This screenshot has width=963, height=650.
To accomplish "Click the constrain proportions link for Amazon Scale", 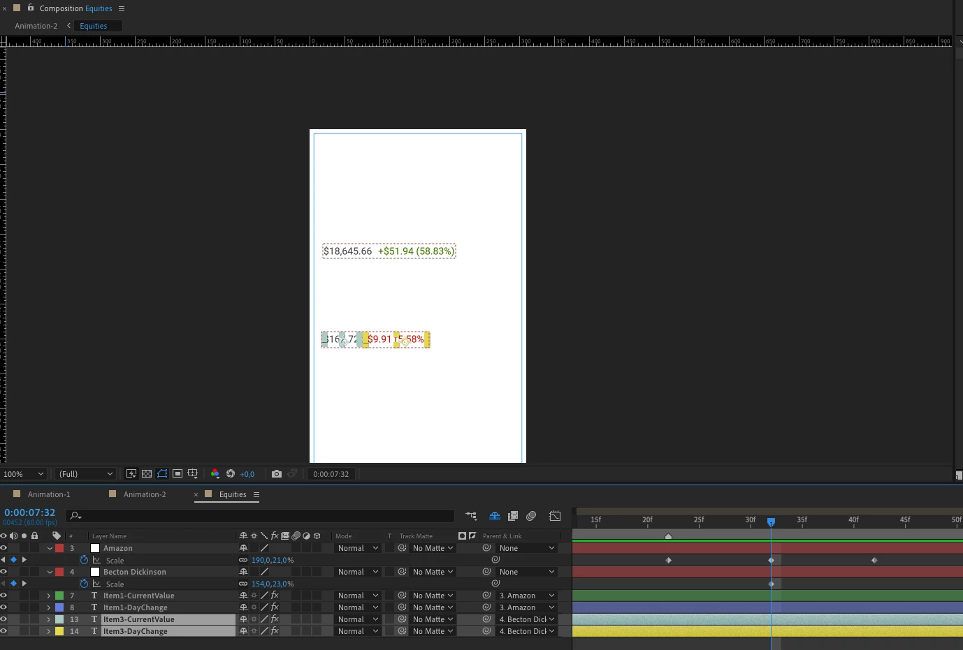I will [x=243, y=560].
